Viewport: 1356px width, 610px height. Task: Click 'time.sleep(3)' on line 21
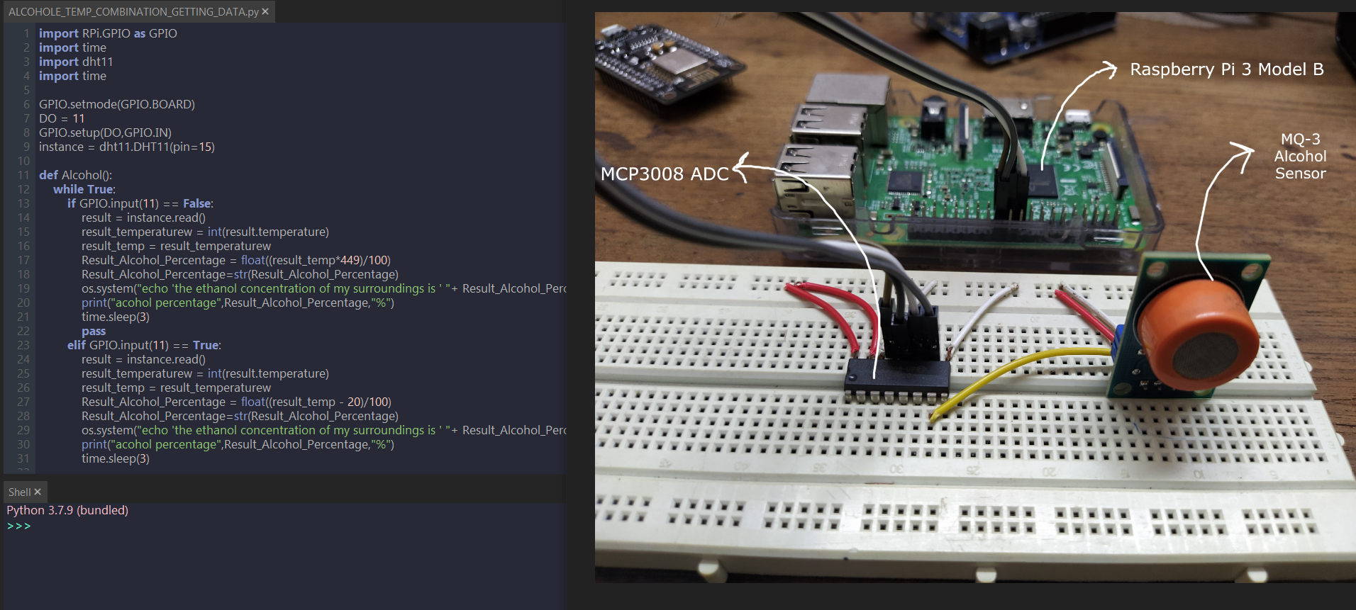coord(116,317)
